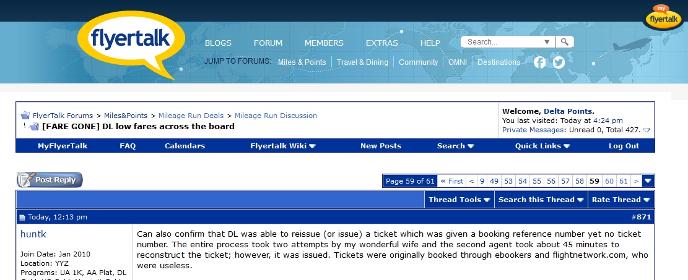Go to page 60 of the thread
Screen dimensions: 688x280
[x=609, y=181]
